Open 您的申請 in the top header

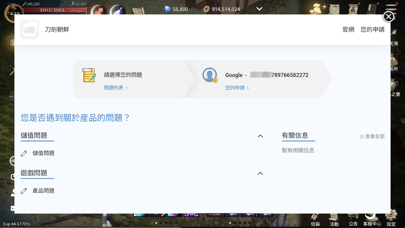(372, 30)
